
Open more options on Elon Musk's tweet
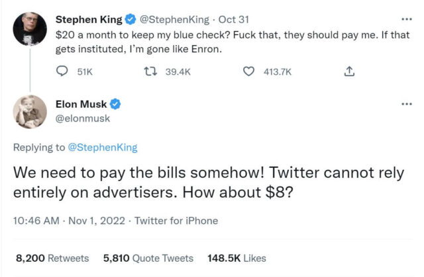[406, 104]
